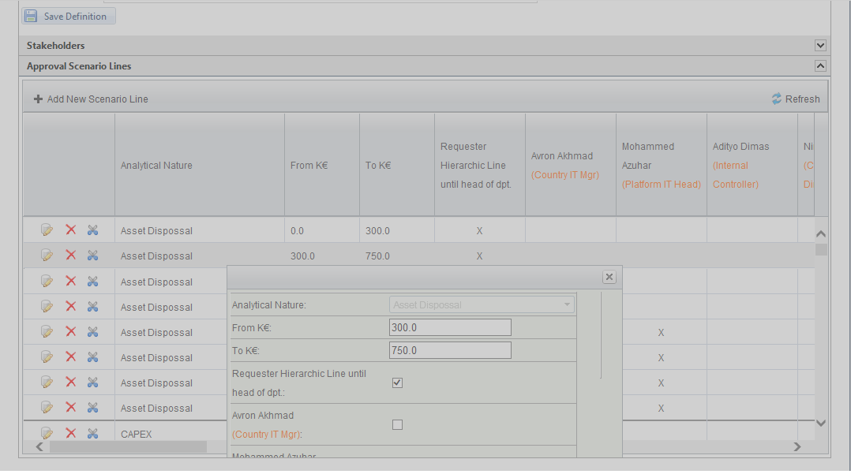Open the Analytical Nature dropdown
The width and height of the screenshot is (851, 474).
566,304
